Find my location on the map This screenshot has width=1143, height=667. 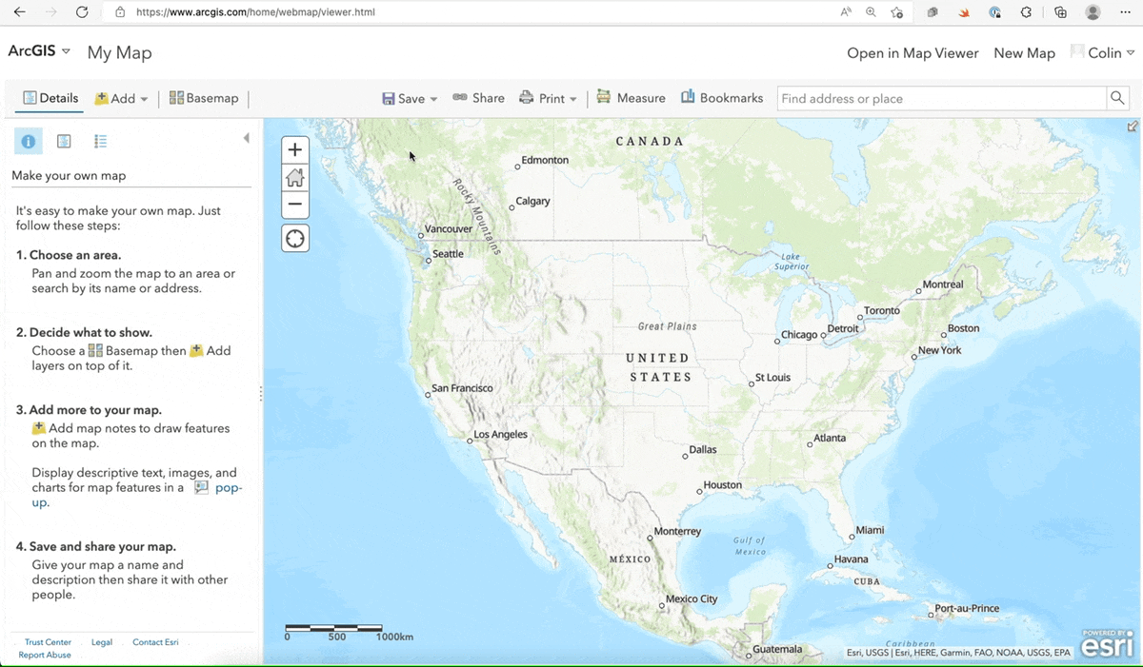[x=295, y=238]
